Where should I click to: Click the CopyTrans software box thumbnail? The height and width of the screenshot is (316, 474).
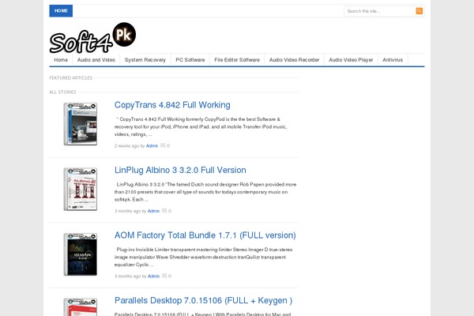81,124
